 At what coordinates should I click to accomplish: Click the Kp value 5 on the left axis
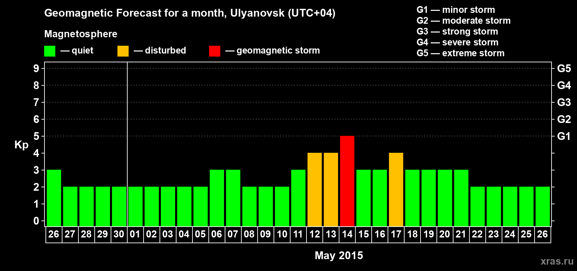pos(36,136)
